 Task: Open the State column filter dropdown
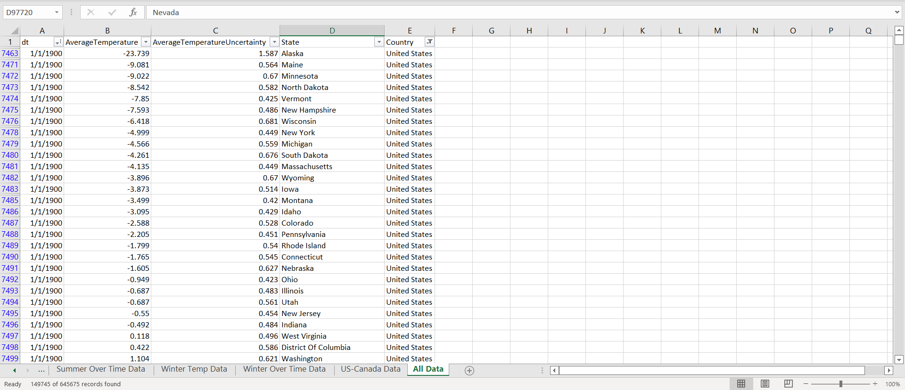[378, 42]
